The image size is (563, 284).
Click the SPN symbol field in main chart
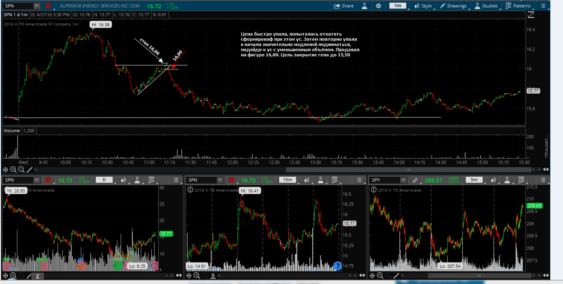(18, 6)
